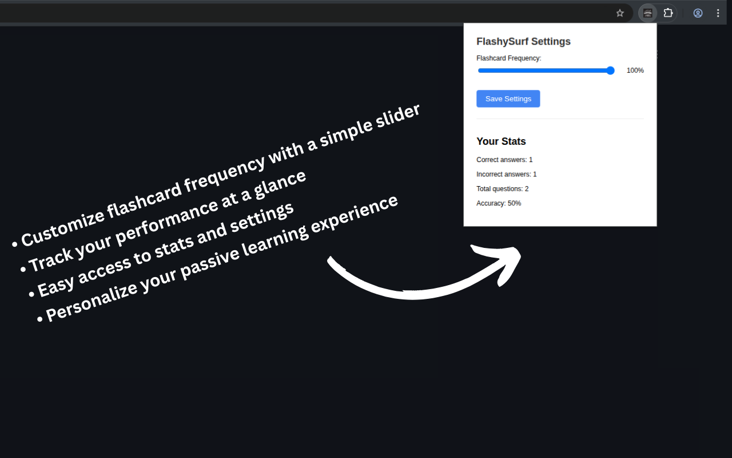The height and width of the screenshot is (458, 732).
Task: Bookmark this page with the star icon
Action: (620, 13)
